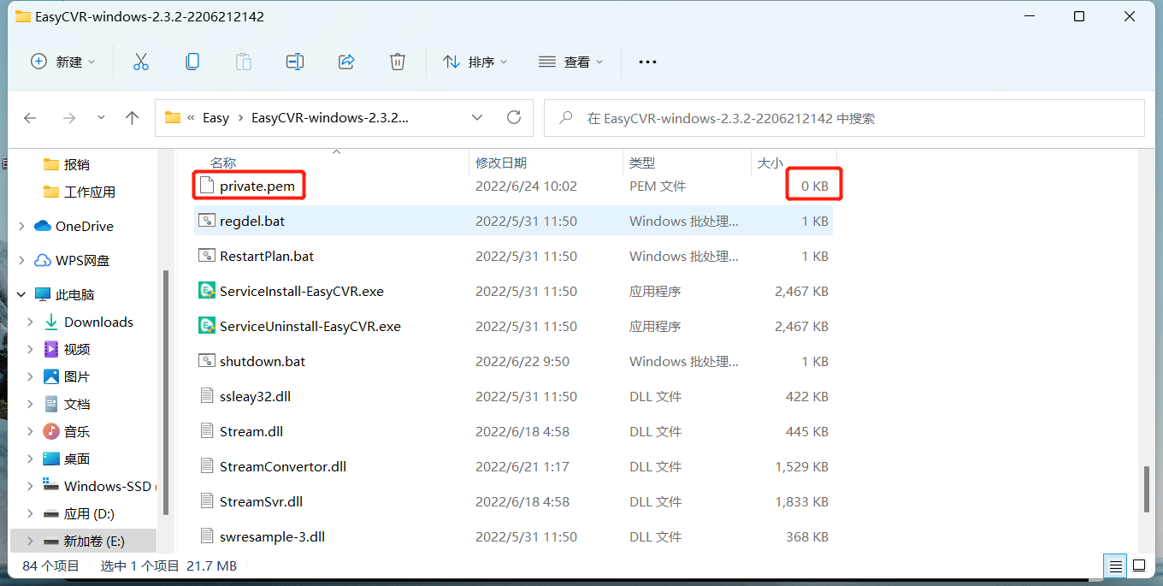Click the Rename icon in toolbar
Screen dimensions: 1163x586
click(x=295, y=62)
